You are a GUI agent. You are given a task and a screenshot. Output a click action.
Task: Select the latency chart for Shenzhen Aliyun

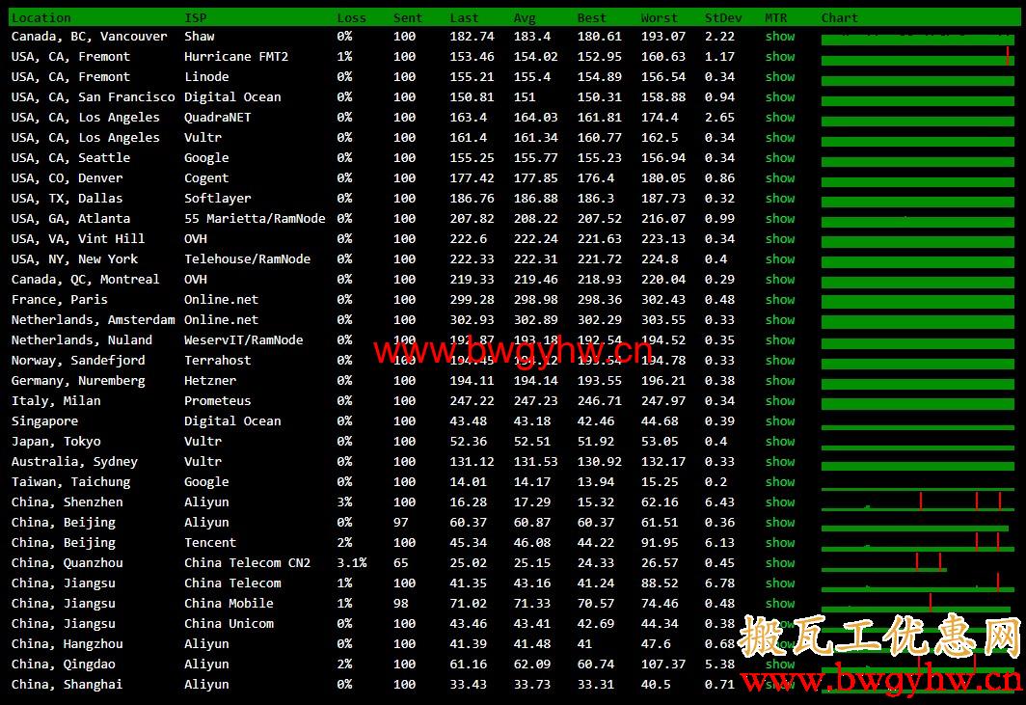pos(917,502)
